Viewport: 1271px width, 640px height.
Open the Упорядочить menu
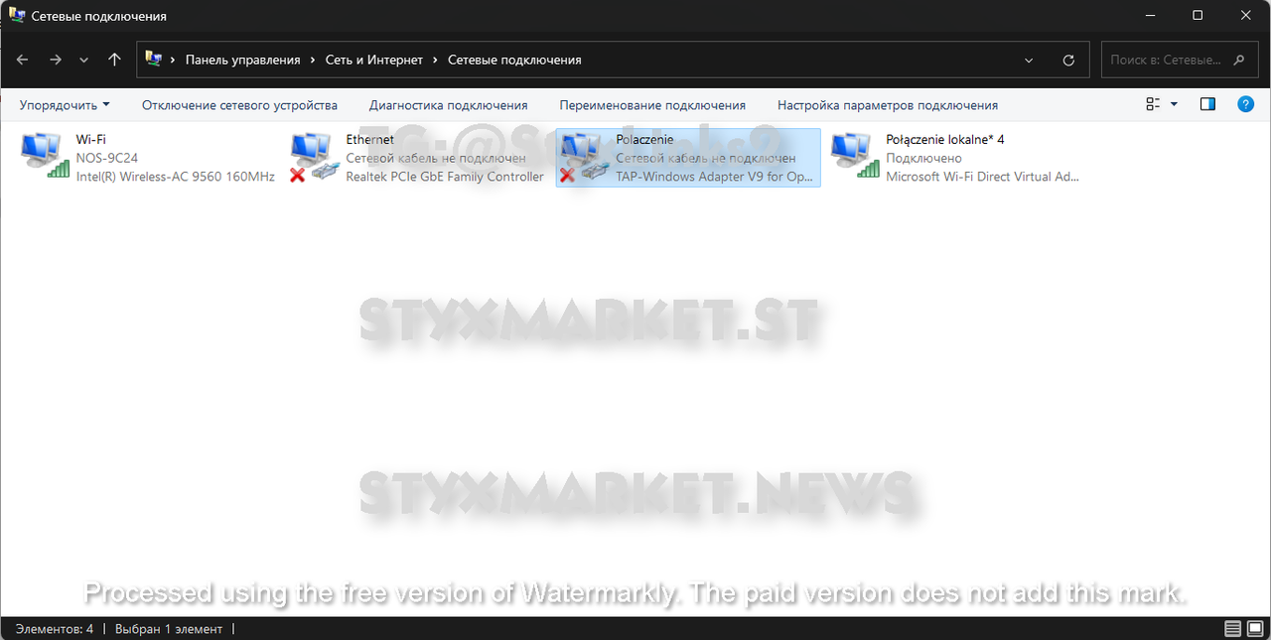point(65,105)
